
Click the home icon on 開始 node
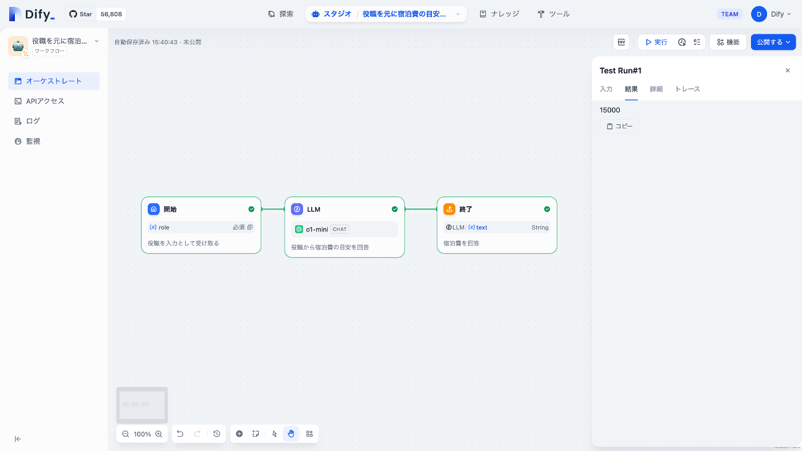coord(154,209)
